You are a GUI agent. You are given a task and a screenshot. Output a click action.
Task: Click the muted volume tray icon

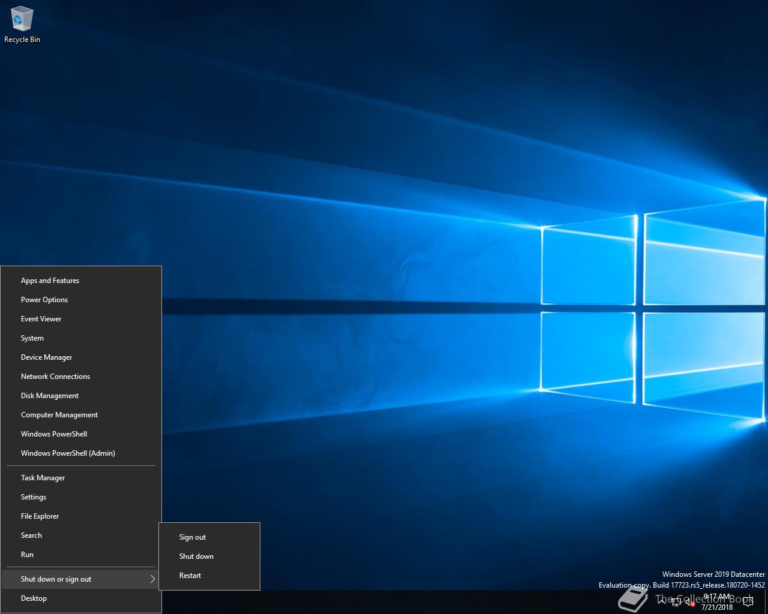tap(691, 602)
